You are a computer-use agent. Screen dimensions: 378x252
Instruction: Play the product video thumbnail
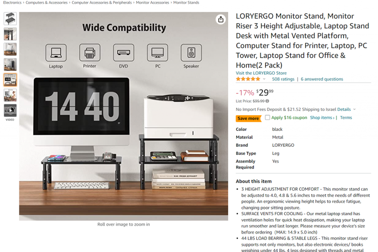(x=10, y=110)
